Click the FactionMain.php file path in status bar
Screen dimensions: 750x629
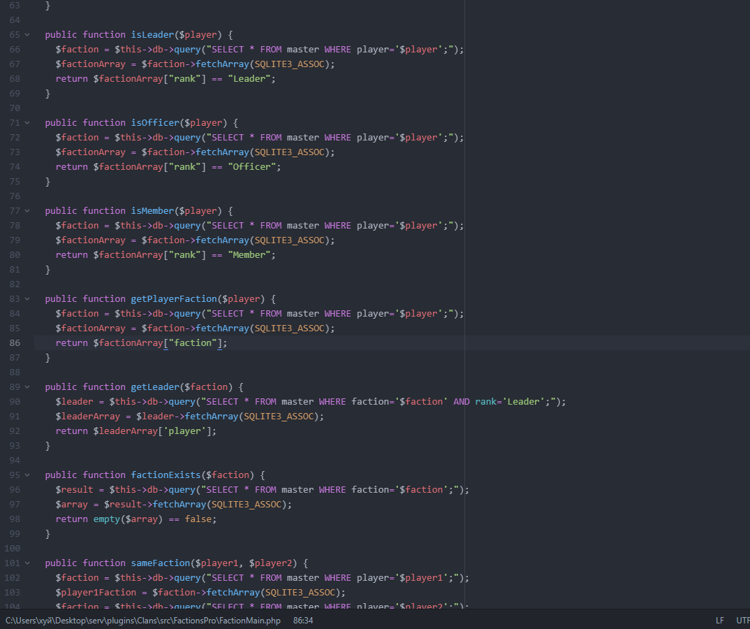pos(143,620)
